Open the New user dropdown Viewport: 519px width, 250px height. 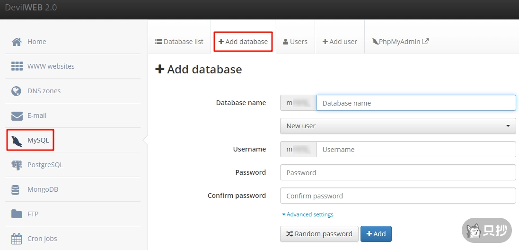click(x=398, y=126)
